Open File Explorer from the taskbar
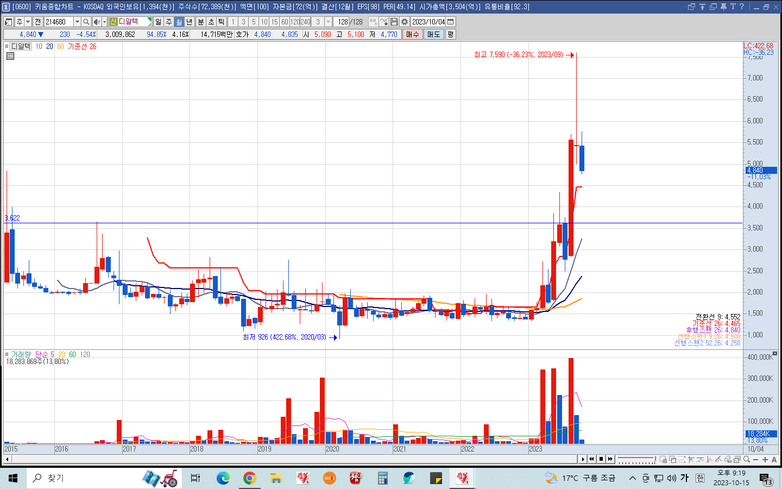 pos(276,478)
